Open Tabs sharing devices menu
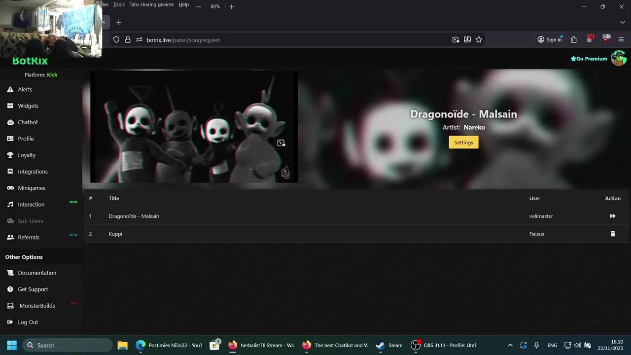This screenshot has height=355, width=631. coord(151,4)
